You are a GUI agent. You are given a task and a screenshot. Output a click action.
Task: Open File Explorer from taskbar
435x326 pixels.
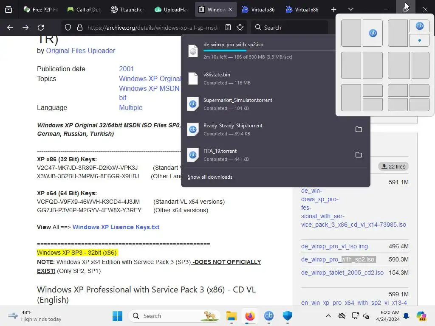(x=232, y=316)
